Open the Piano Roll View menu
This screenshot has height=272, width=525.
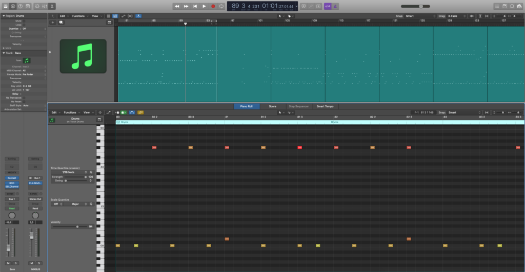click(88, 112)
